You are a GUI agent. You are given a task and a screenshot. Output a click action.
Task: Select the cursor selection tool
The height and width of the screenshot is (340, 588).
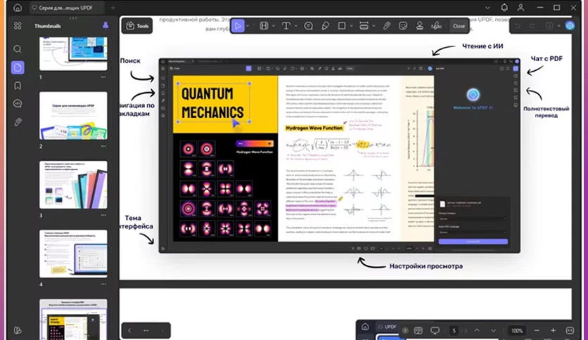click(238, 26)
